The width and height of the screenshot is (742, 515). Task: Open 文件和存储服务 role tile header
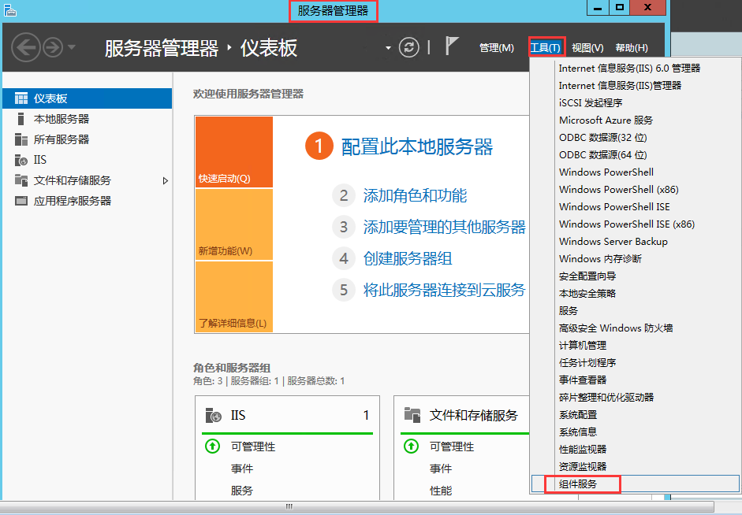(464, 415)
